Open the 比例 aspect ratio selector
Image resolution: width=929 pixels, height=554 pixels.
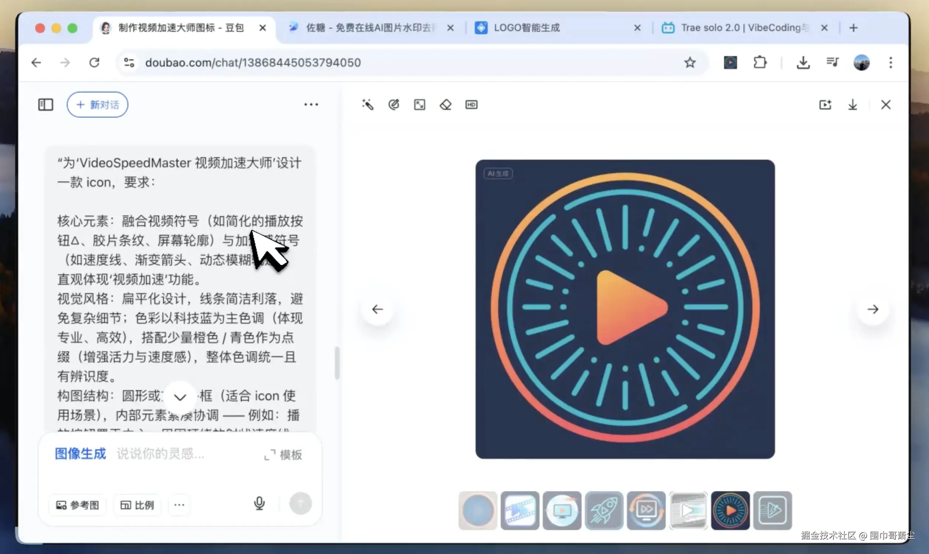point(137,505)
